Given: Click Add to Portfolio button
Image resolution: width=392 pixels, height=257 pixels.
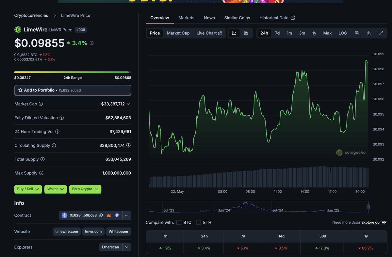Looking at the screenshot, I should [x=73, y=90].
